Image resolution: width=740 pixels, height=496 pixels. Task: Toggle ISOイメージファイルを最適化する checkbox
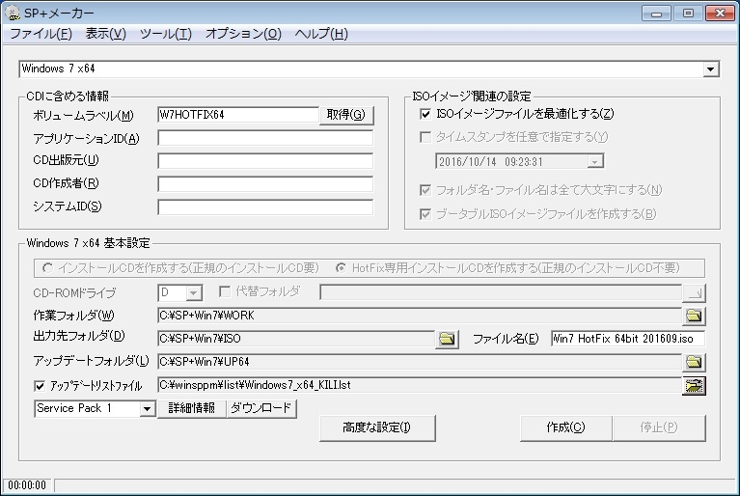tap(425, 114)
